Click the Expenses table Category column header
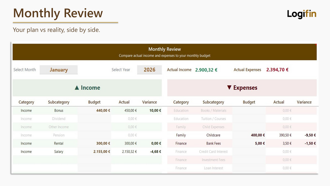This screenshot has width=330, height=186. coord(181,102)
